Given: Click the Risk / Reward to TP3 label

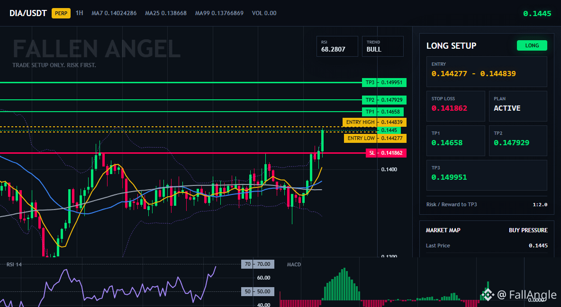Looking at the screenshot, I should coord(451,204).
